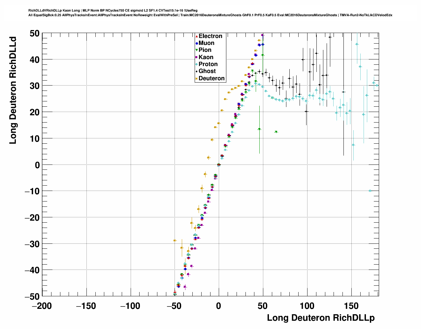
Task: Click the cyan Proton legend marker
Action: tap(197, 64)
